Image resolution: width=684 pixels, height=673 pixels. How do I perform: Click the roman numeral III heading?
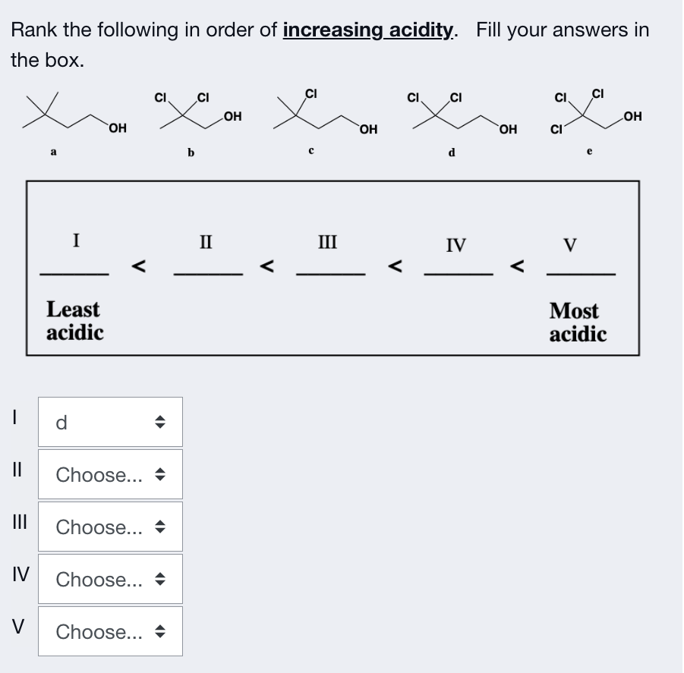click(327, 243)
